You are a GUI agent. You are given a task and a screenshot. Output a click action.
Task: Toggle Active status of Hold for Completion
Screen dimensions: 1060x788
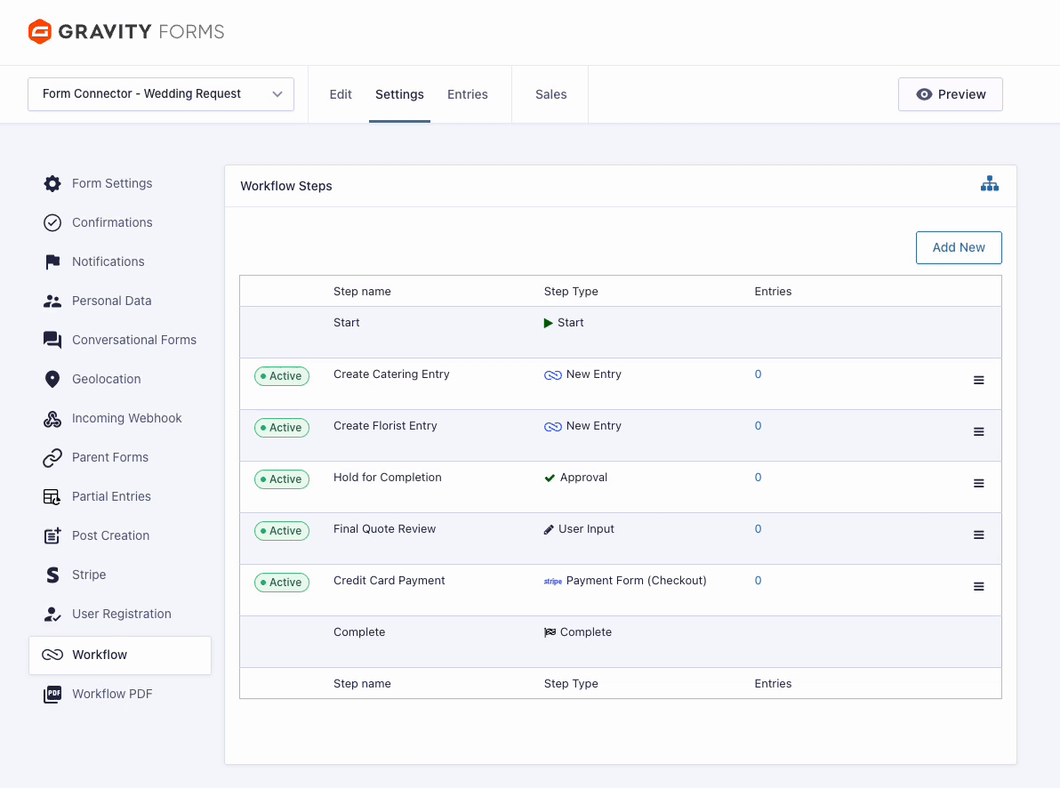point(281,479)
